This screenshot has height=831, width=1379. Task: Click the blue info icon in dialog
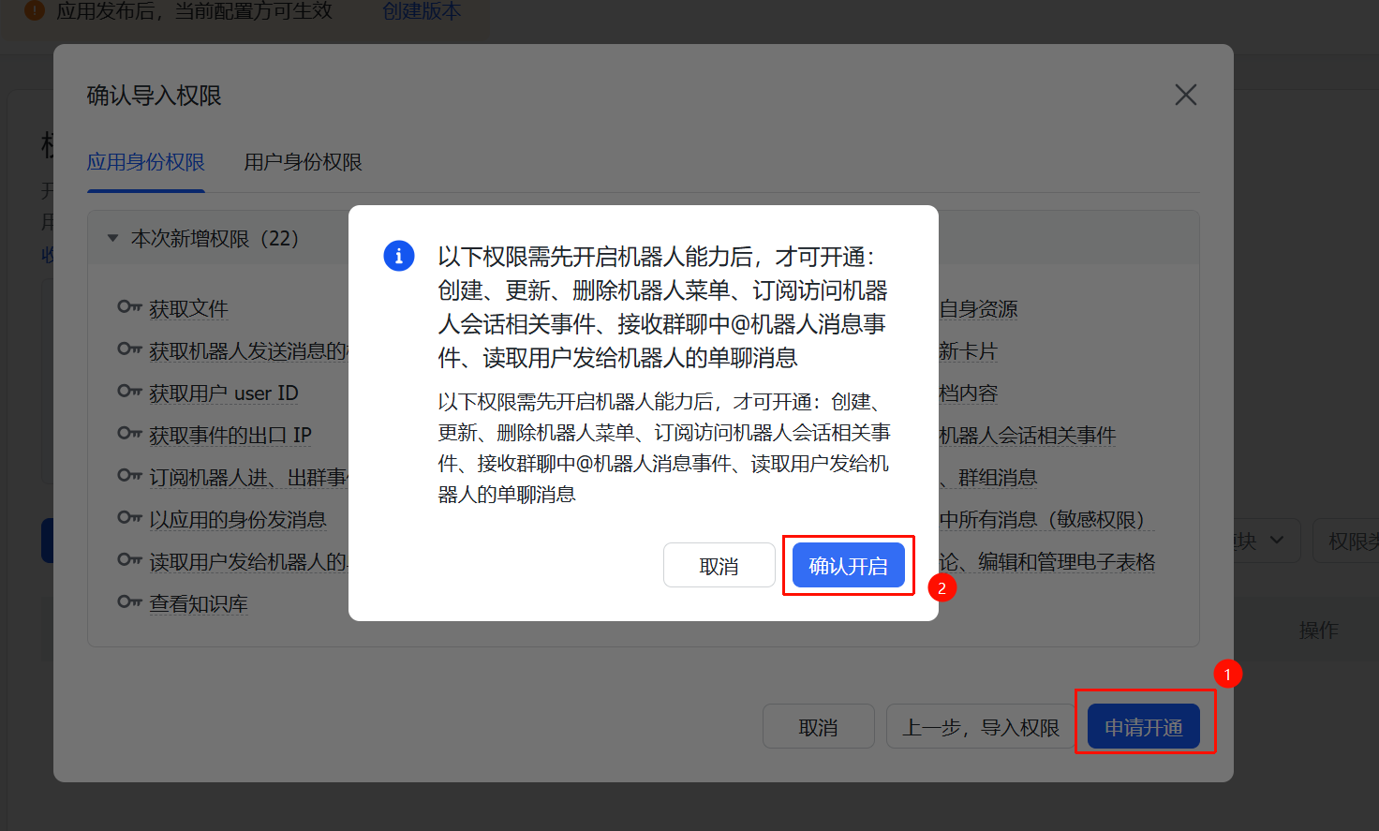pos(399,256)
